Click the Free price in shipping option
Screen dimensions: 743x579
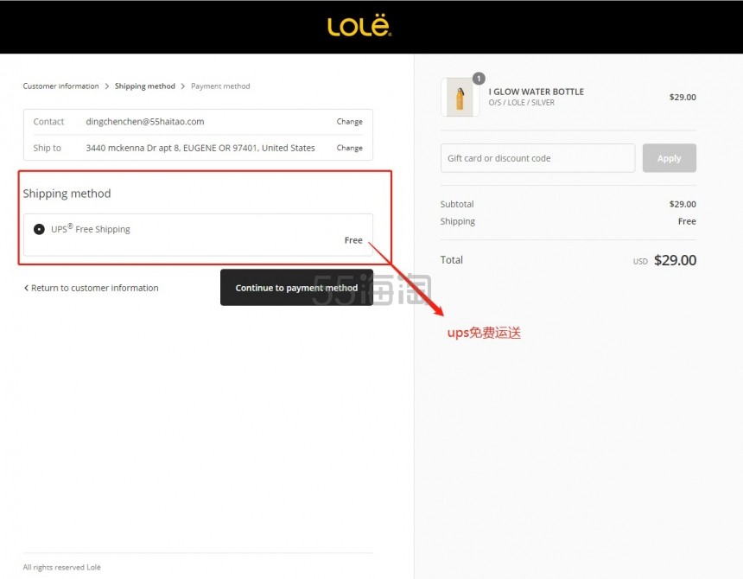pos(353,240)
